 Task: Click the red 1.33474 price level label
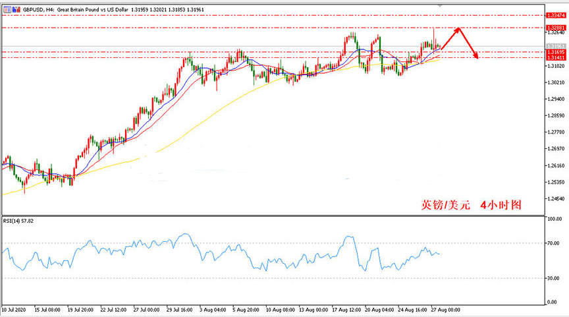coord(556,16)
